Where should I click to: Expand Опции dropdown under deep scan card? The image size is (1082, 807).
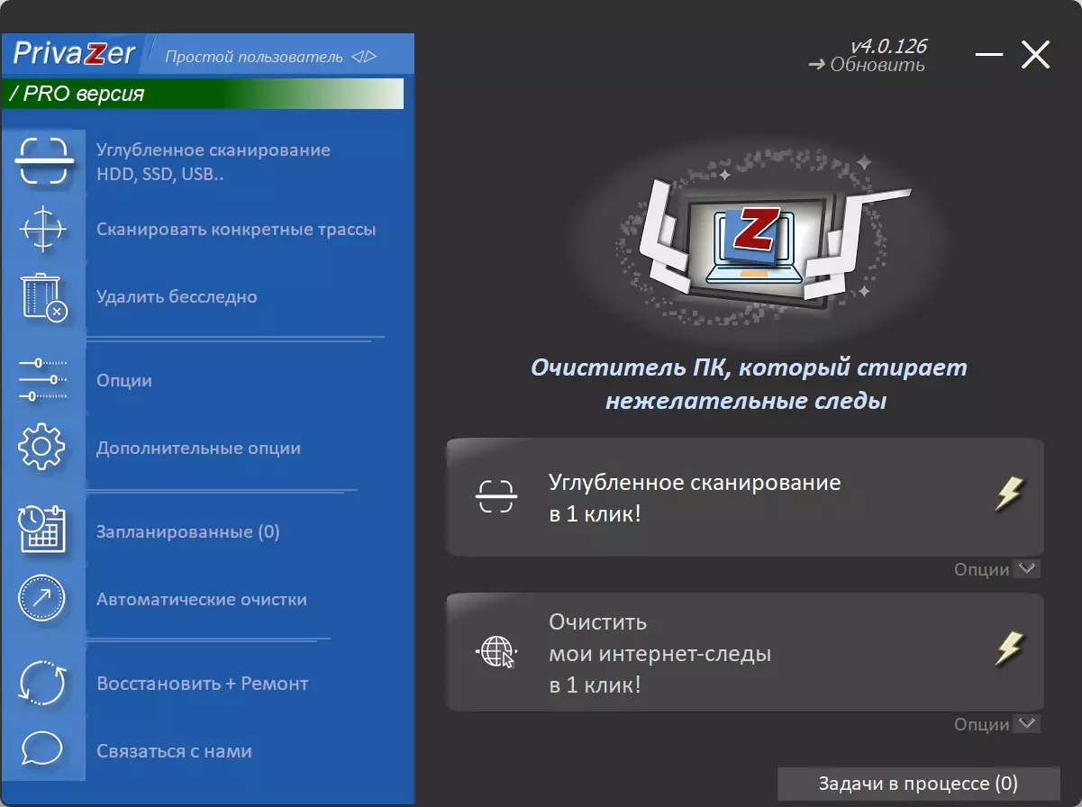coord(996,569)
